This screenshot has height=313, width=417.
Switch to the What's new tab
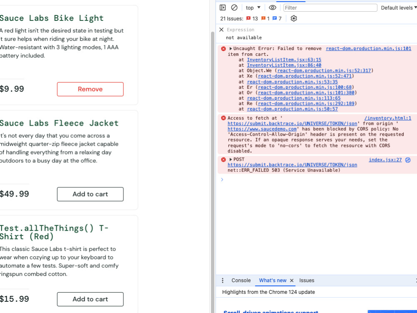pos(273,280)
